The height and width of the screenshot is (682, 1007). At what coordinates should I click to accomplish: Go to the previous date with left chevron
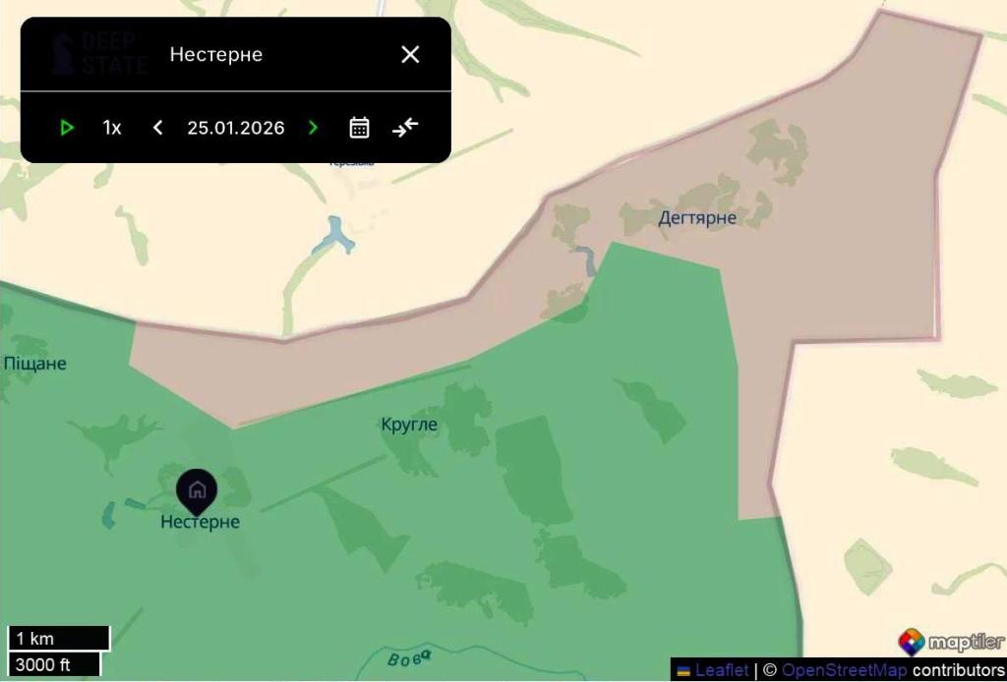[158, 128]
